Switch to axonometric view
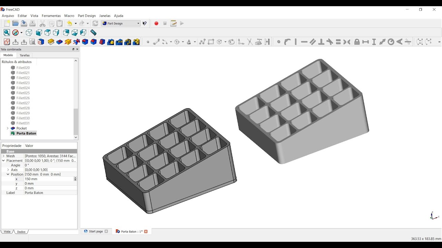This screenshot has height=248, width=442. click(29, 33)
